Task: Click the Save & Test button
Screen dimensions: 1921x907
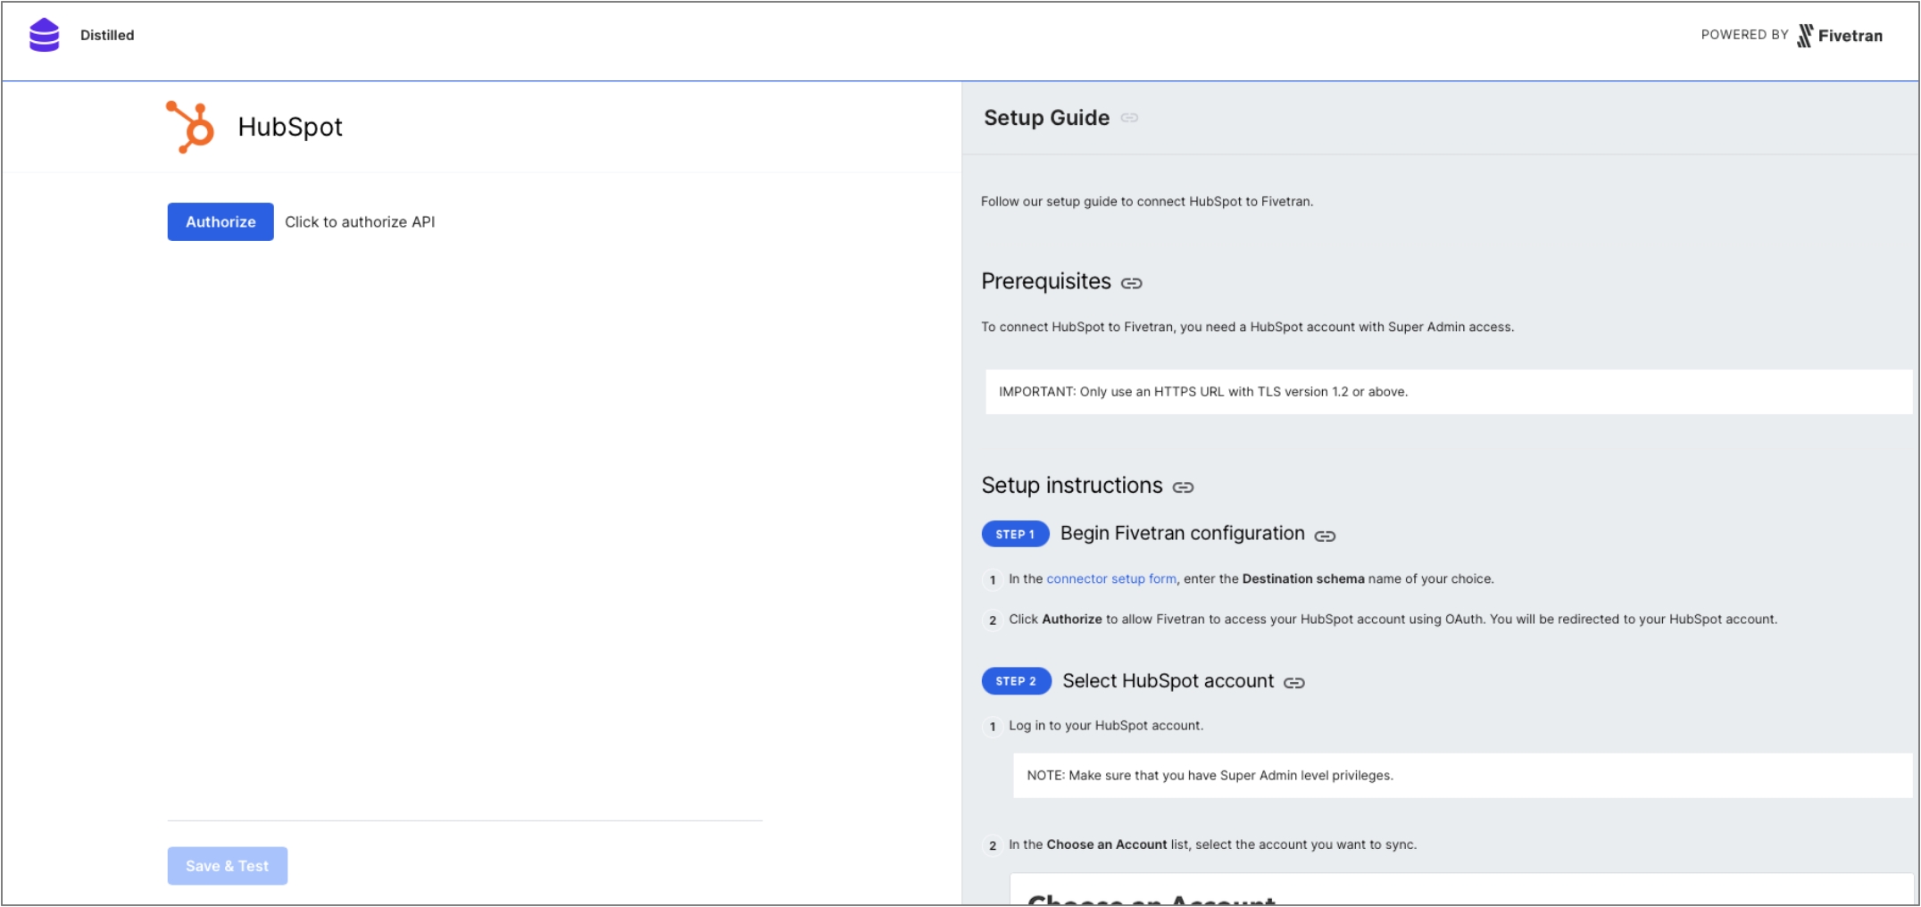Action: click(x=227, y=866)
